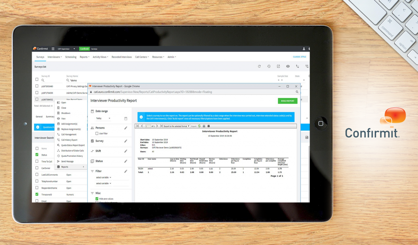Open the Today date range dropdown

tap(103, 118)
